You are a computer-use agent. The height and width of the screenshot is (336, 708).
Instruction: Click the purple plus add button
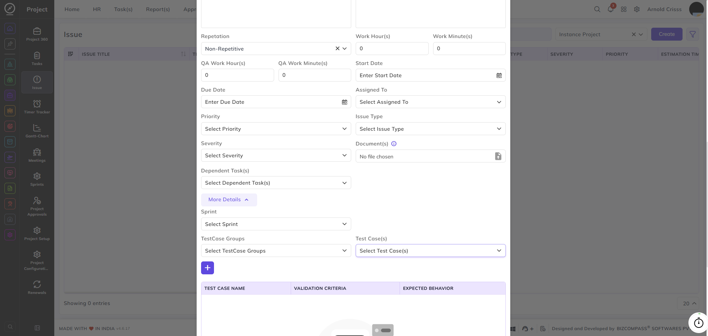click(207, 268)
